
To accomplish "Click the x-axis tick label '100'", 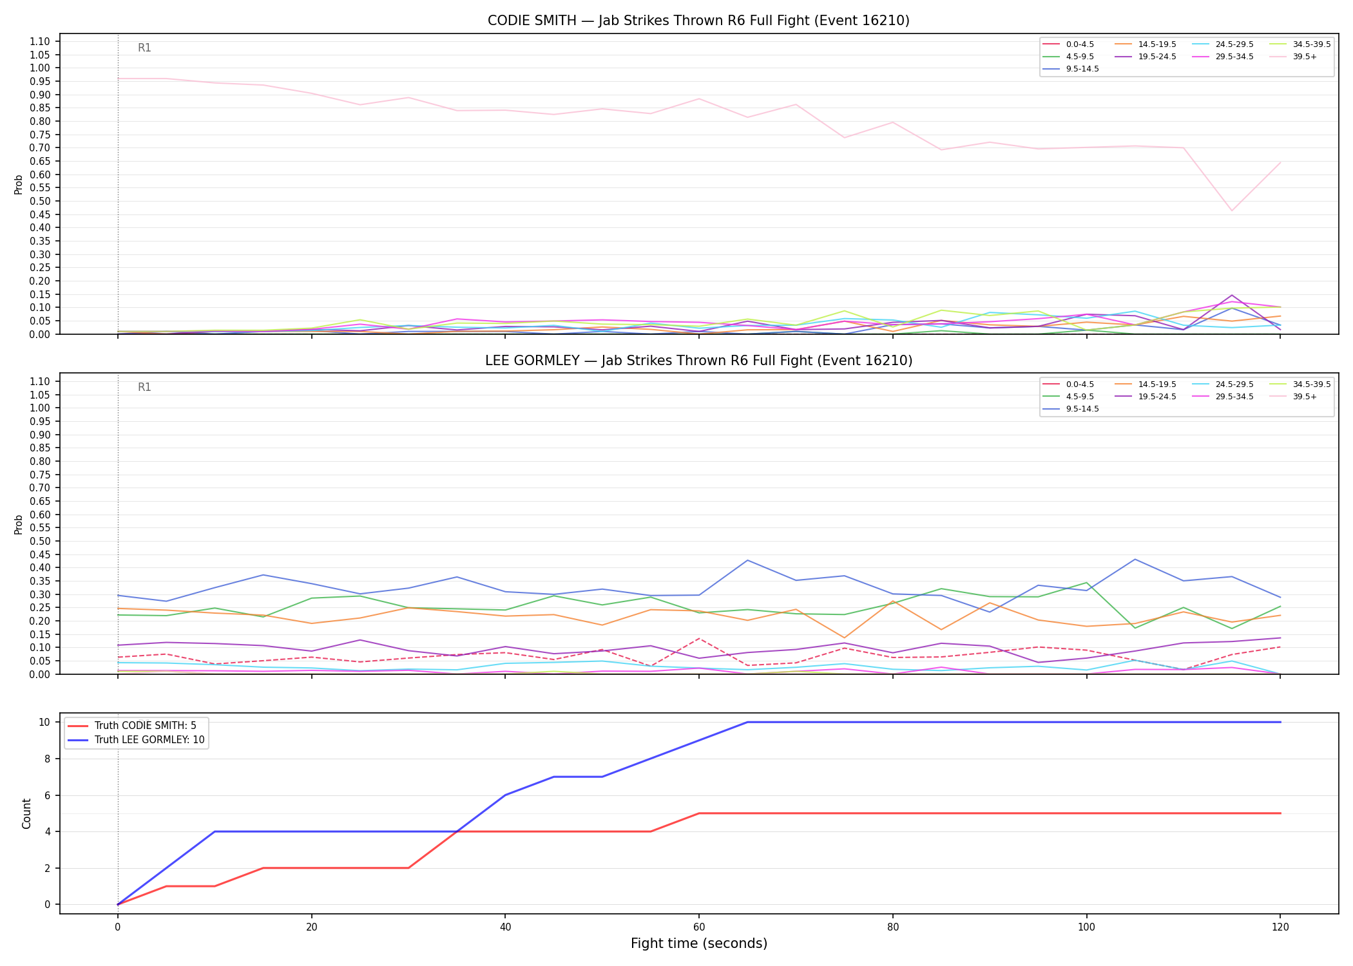I will point(1087,927).
